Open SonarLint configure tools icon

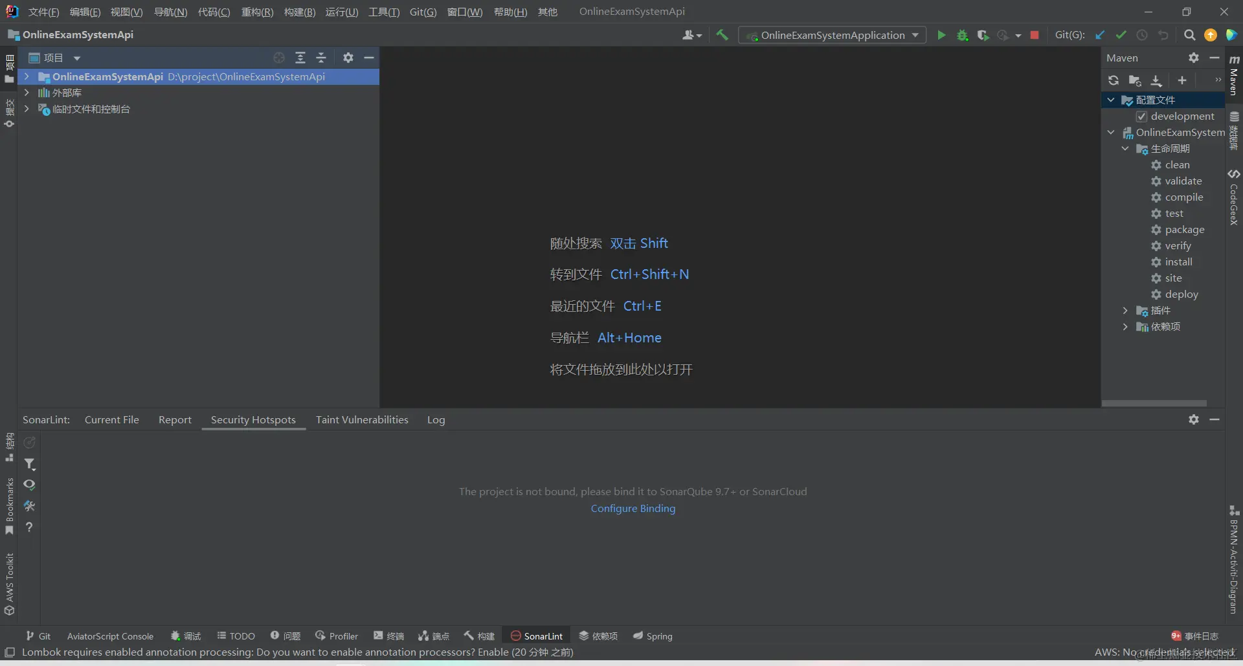coord(30,506)
